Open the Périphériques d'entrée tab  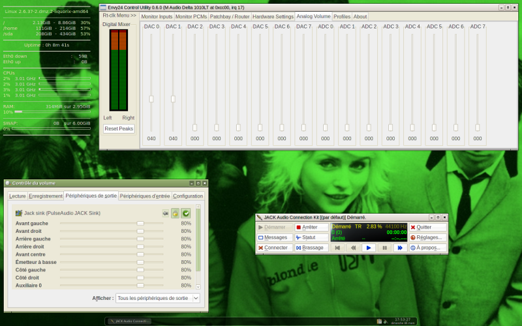click(x=145, y=196)
